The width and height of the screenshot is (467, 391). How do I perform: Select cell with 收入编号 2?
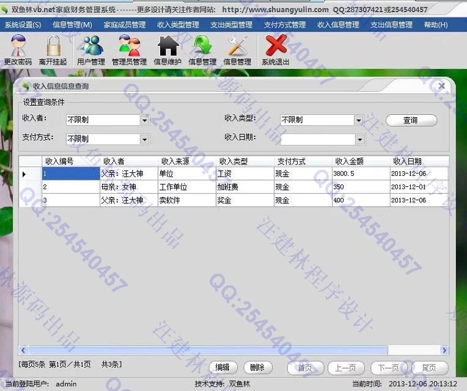click(x=70, y=187)
